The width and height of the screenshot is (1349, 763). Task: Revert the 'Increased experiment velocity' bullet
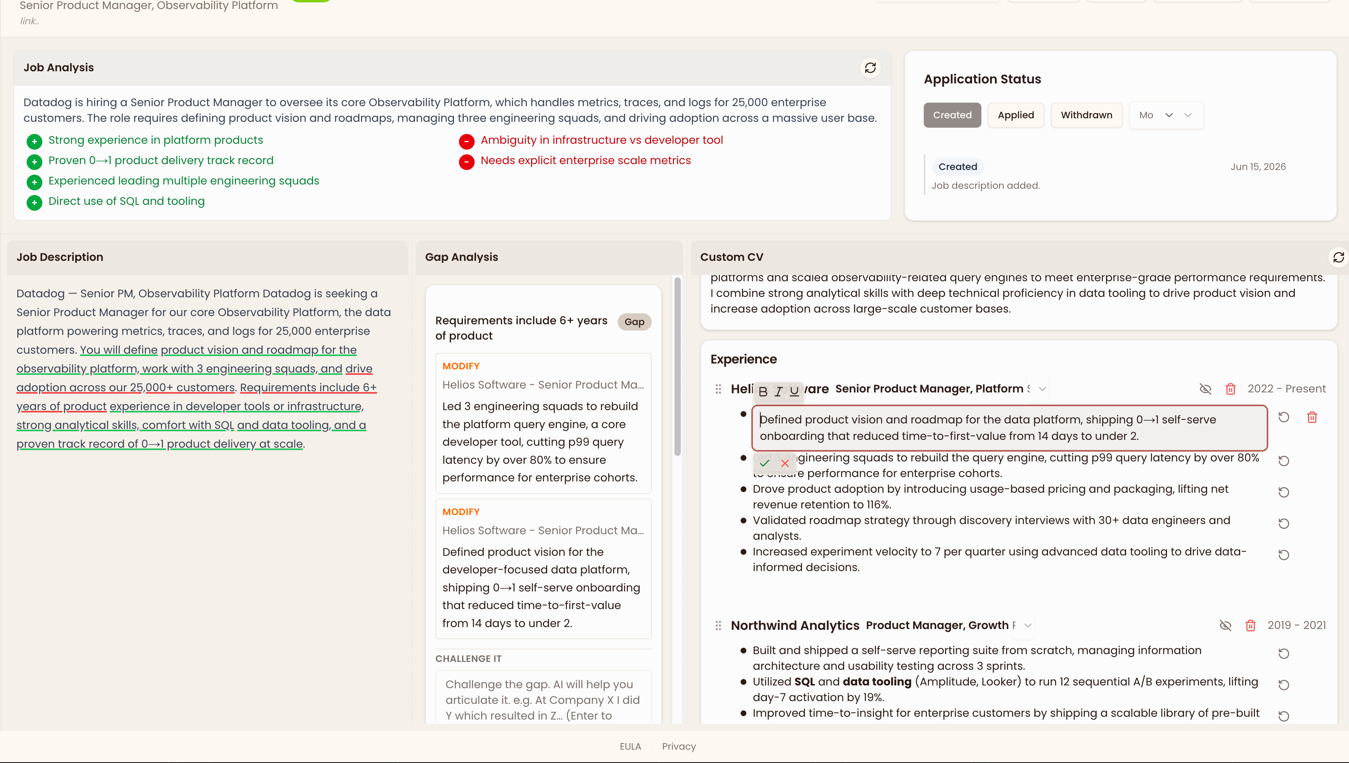tap(1284, 555)
